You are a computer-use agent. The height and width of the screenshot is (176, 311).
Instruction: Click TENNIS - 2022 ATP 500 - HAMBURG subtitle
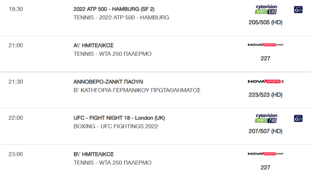pos(121,18)
